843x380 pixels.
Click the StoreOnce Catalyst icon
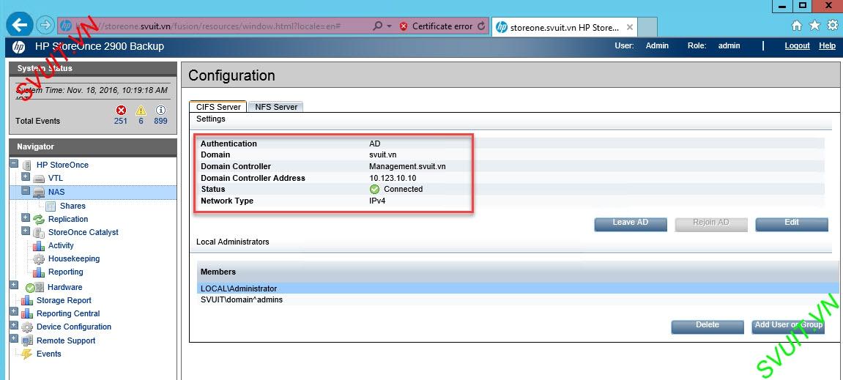pos(39,232)
